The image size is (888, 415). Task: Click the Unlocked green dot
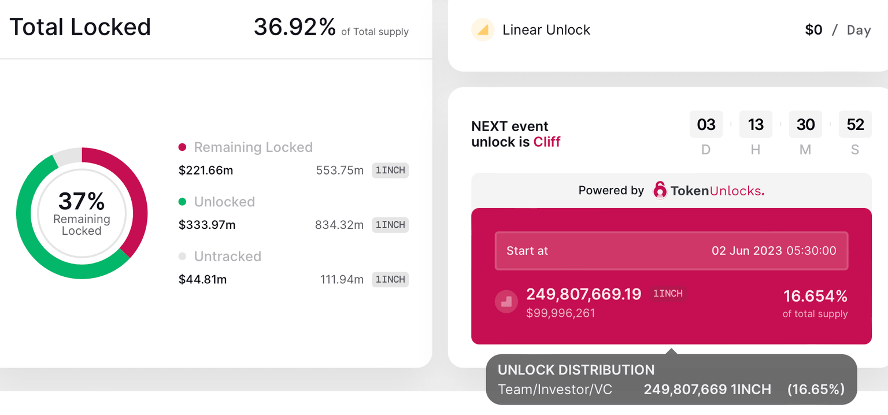click(x=183, y=202)
